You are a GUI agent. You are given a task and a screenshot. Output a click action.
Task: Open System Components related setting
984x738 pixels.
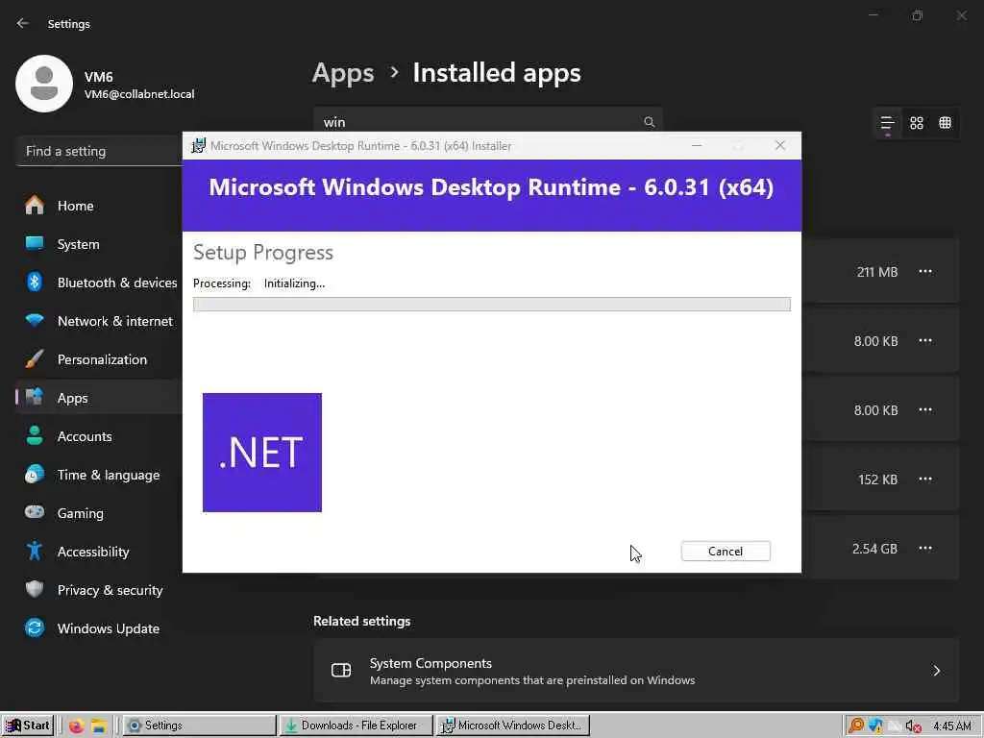(636, 670)
